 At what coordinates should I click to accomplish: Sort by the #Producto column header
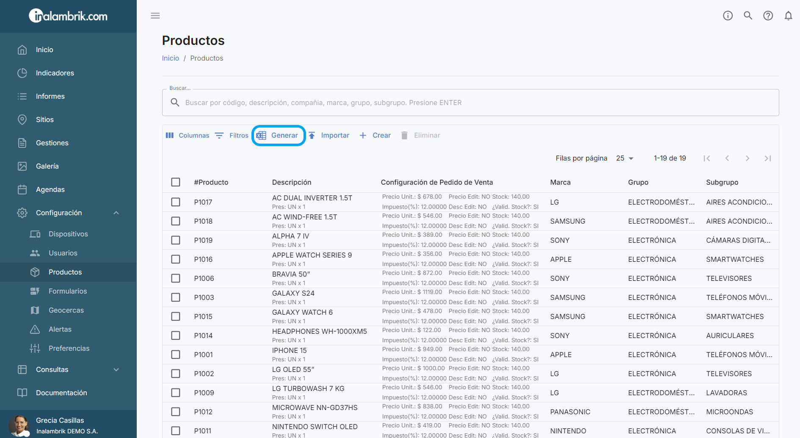211,182
